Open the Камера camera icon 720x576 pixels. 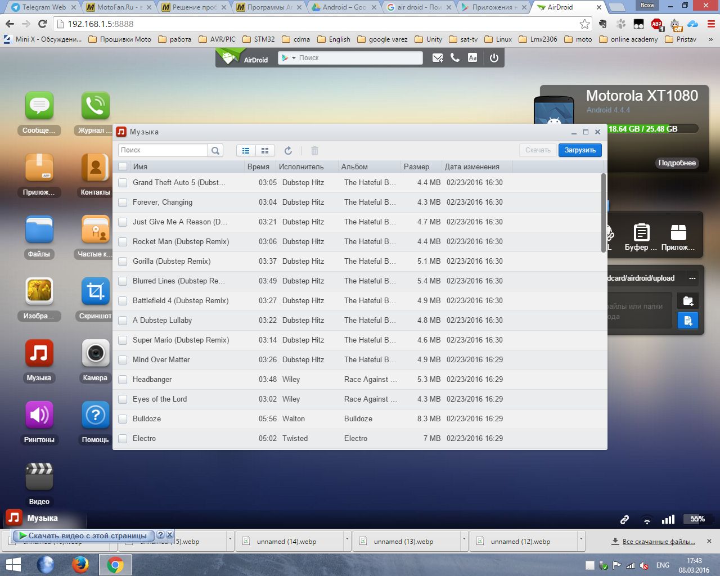point(95,354)
